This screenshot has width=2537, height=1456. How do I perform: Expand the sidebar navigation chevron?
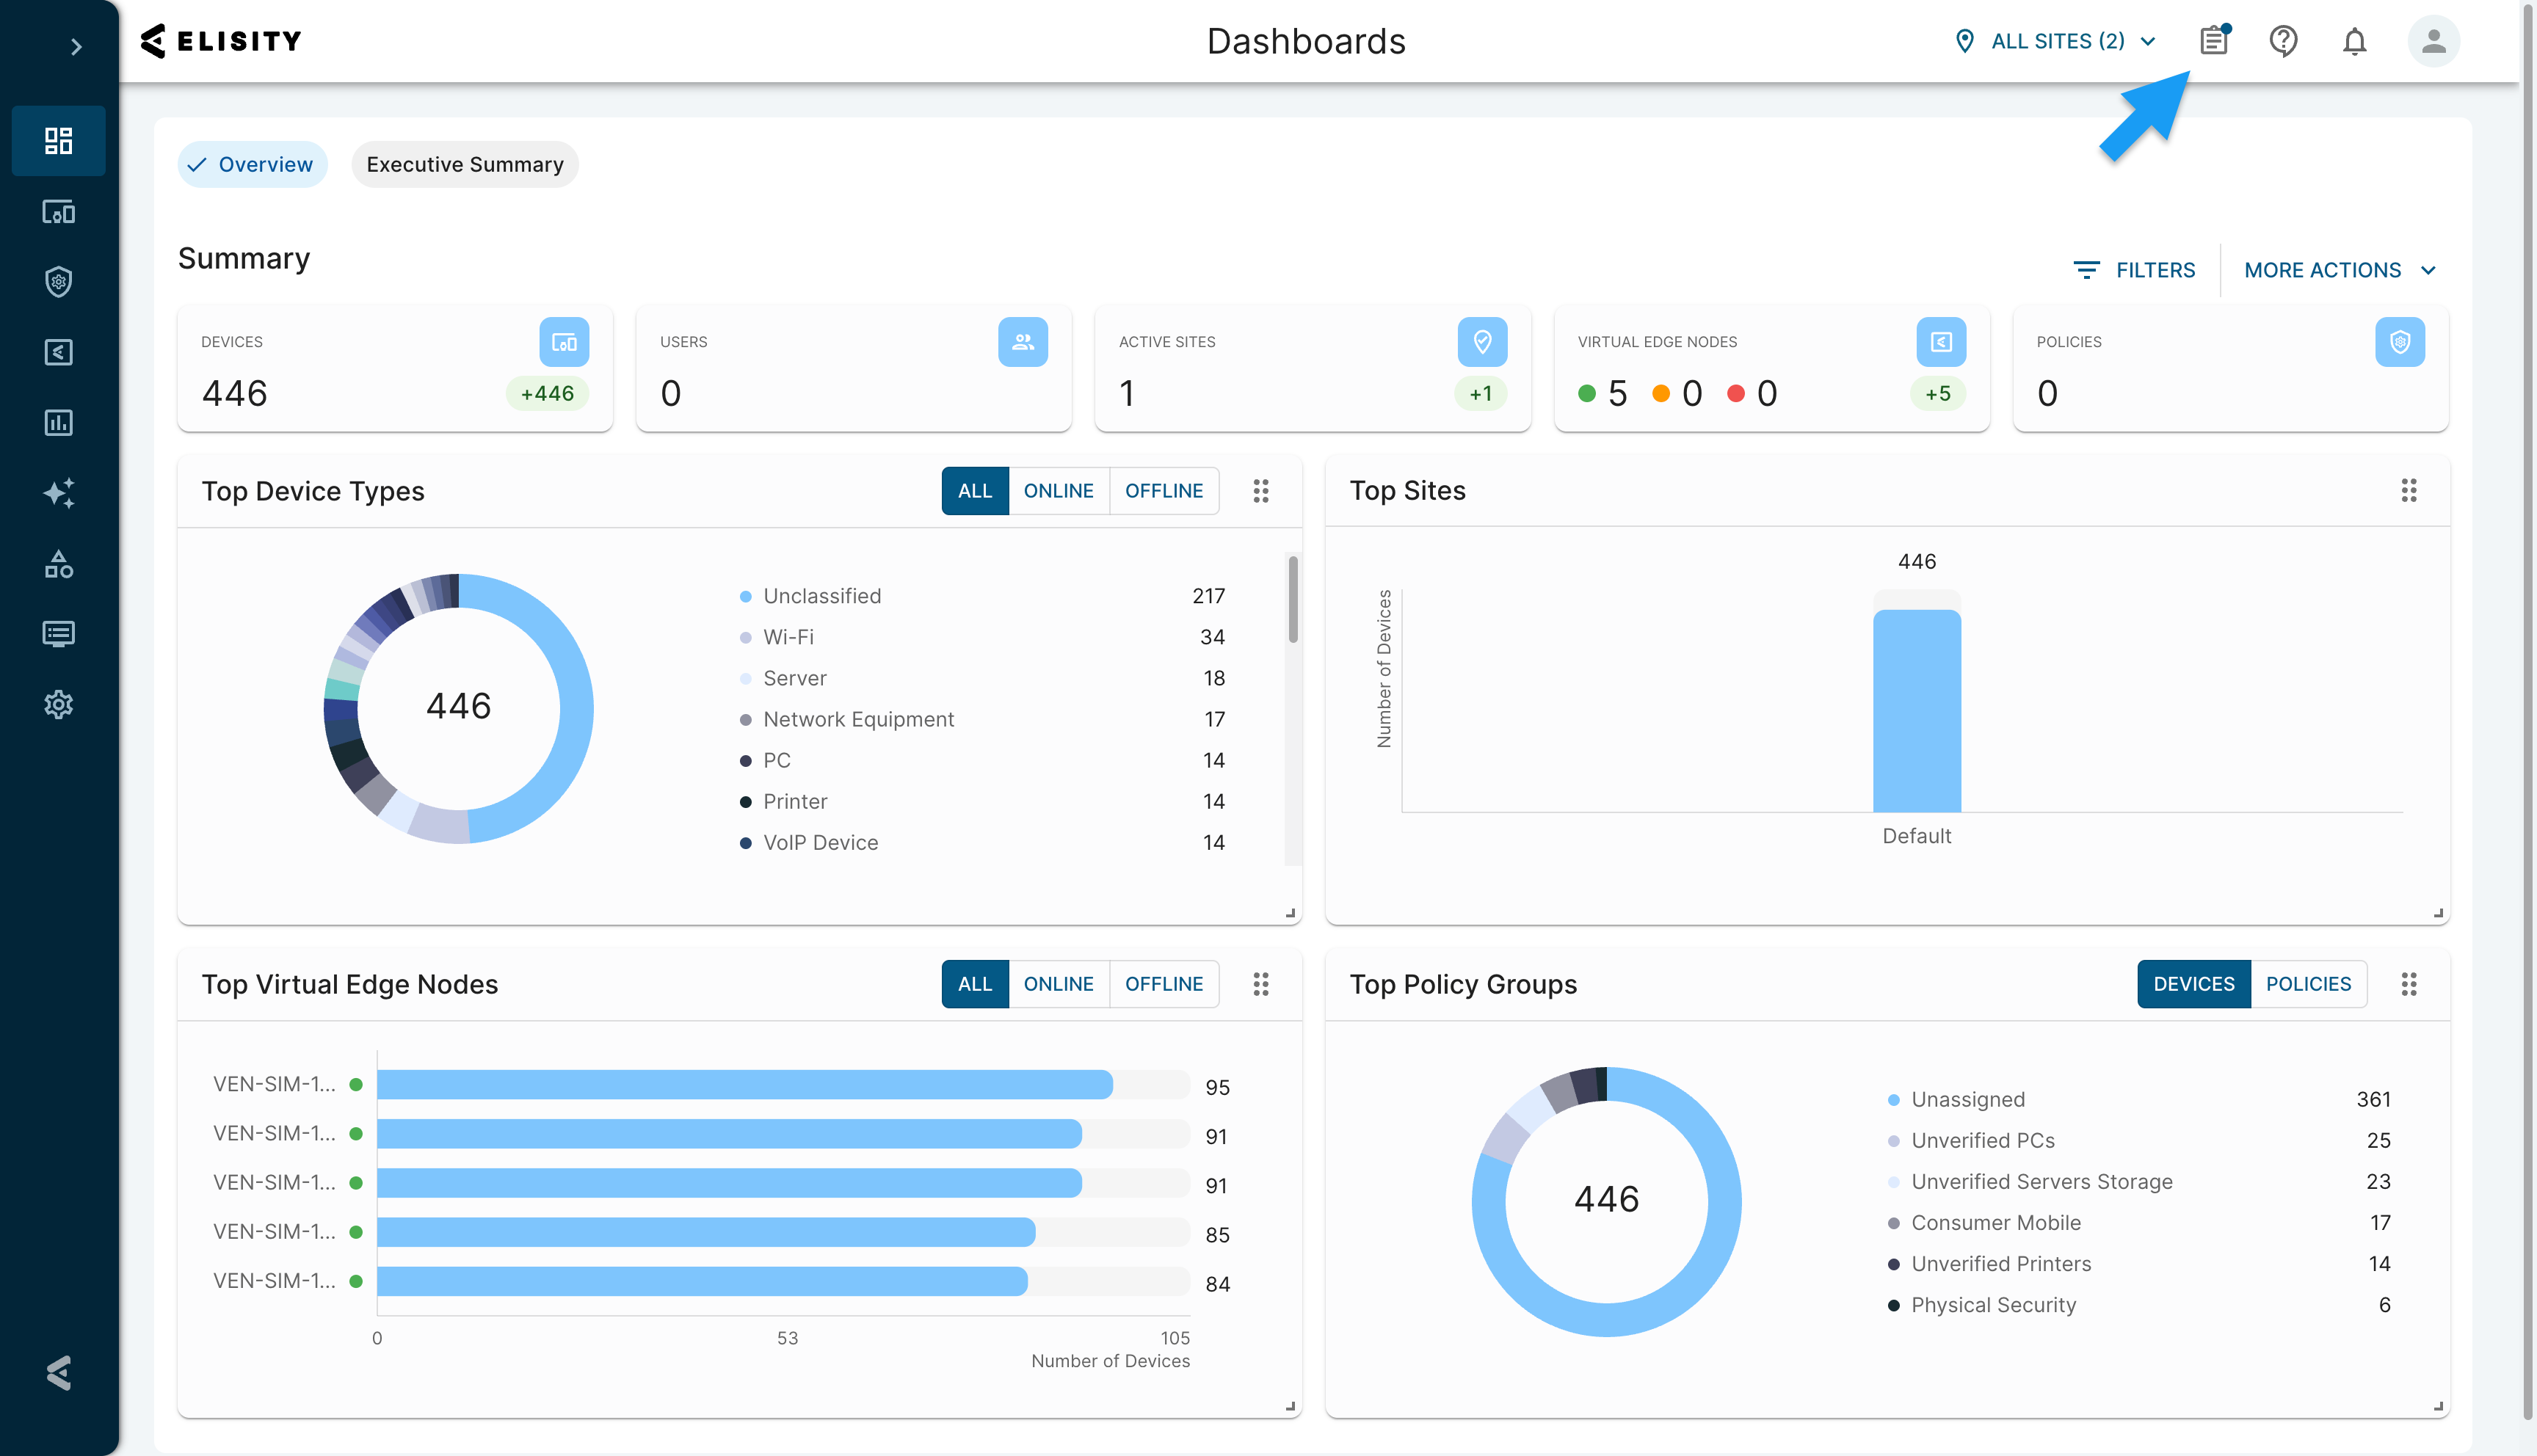[x=76, y=47]
